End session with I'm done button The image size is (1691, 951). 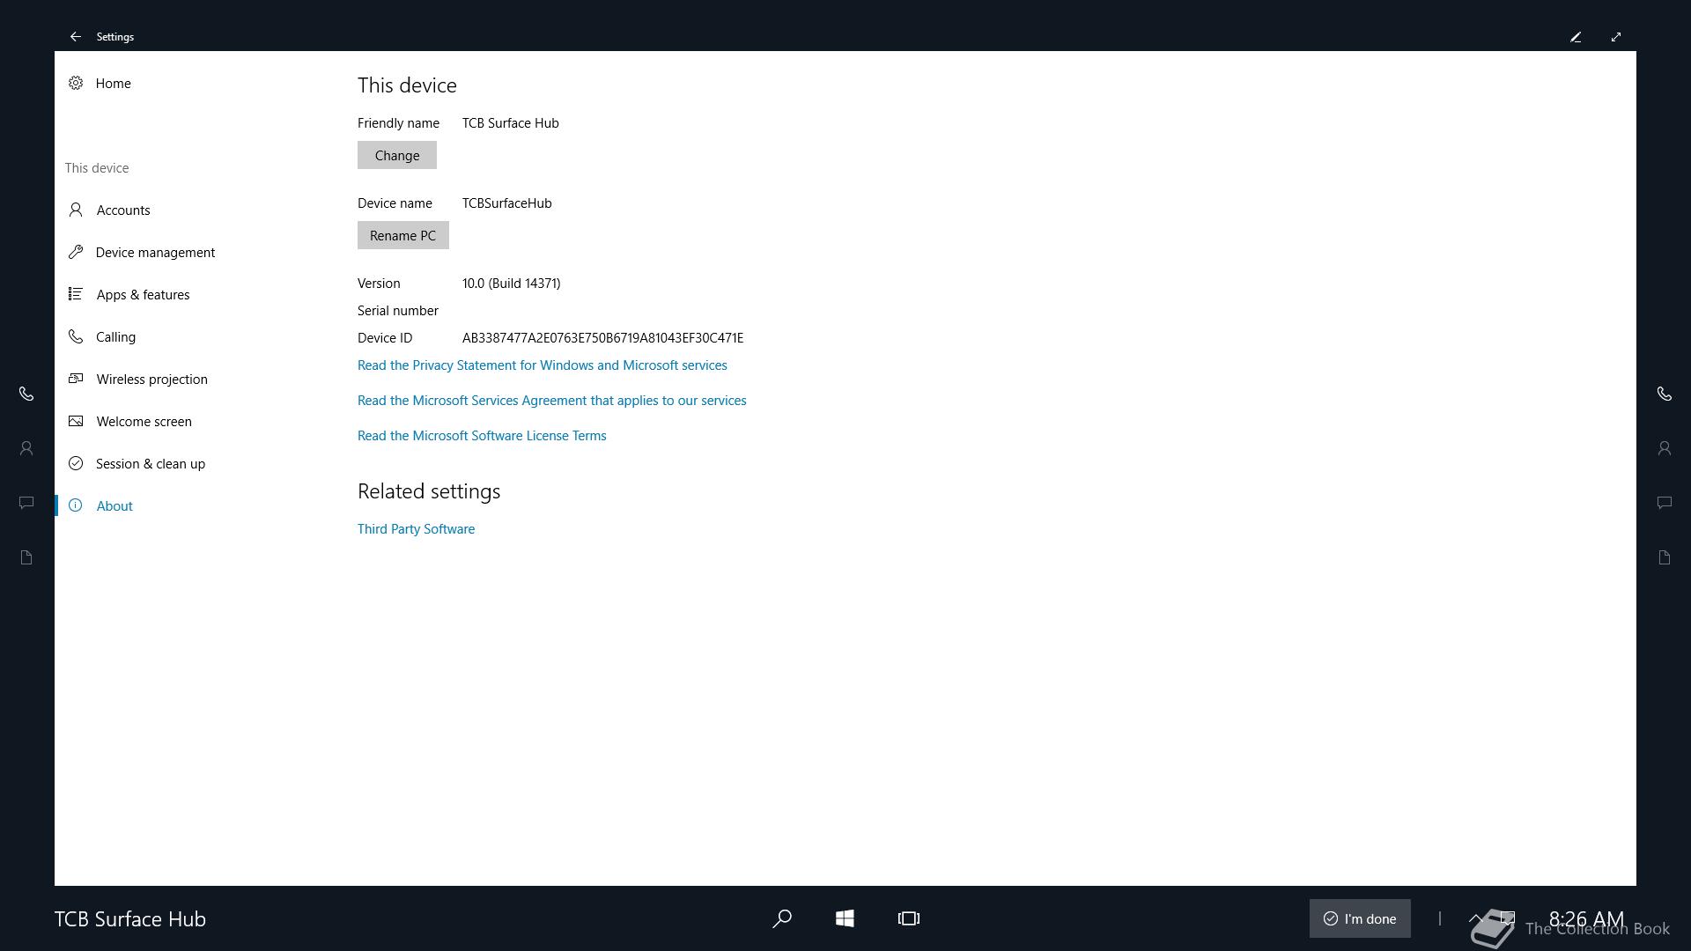pyautogui.click(x=1360, y=918)
